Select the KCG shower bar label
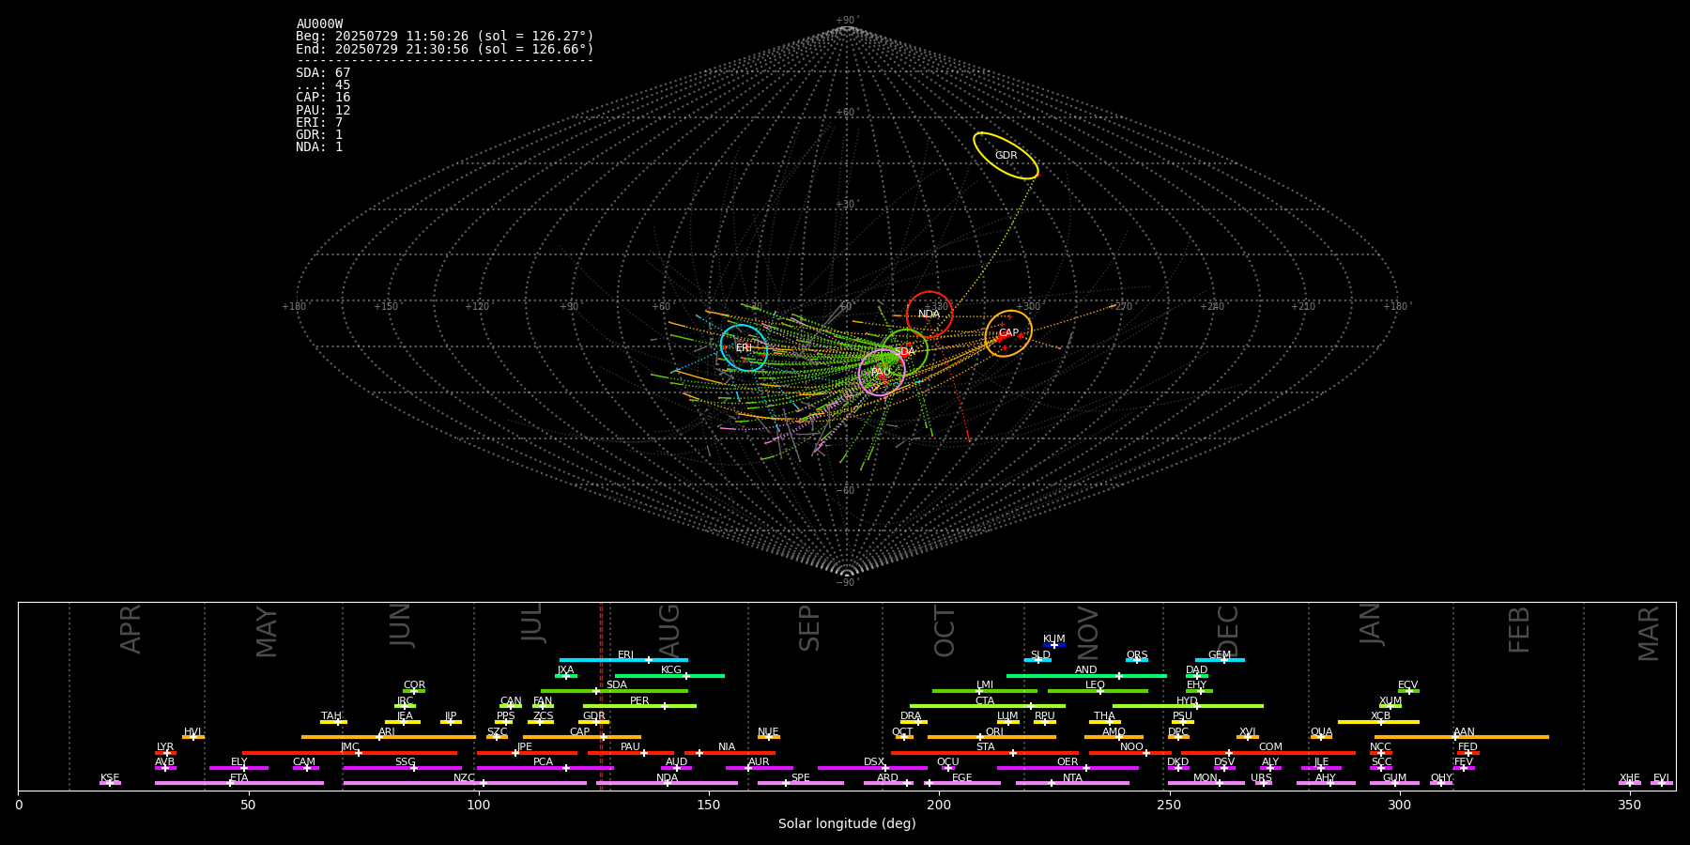 click(x=671, y=670)
